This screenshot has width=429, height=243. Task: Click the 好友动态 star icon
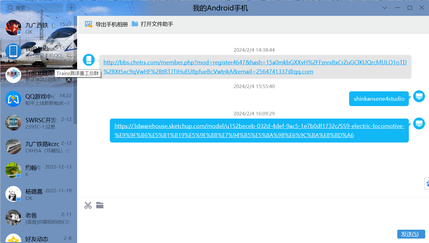pos(13,238)
